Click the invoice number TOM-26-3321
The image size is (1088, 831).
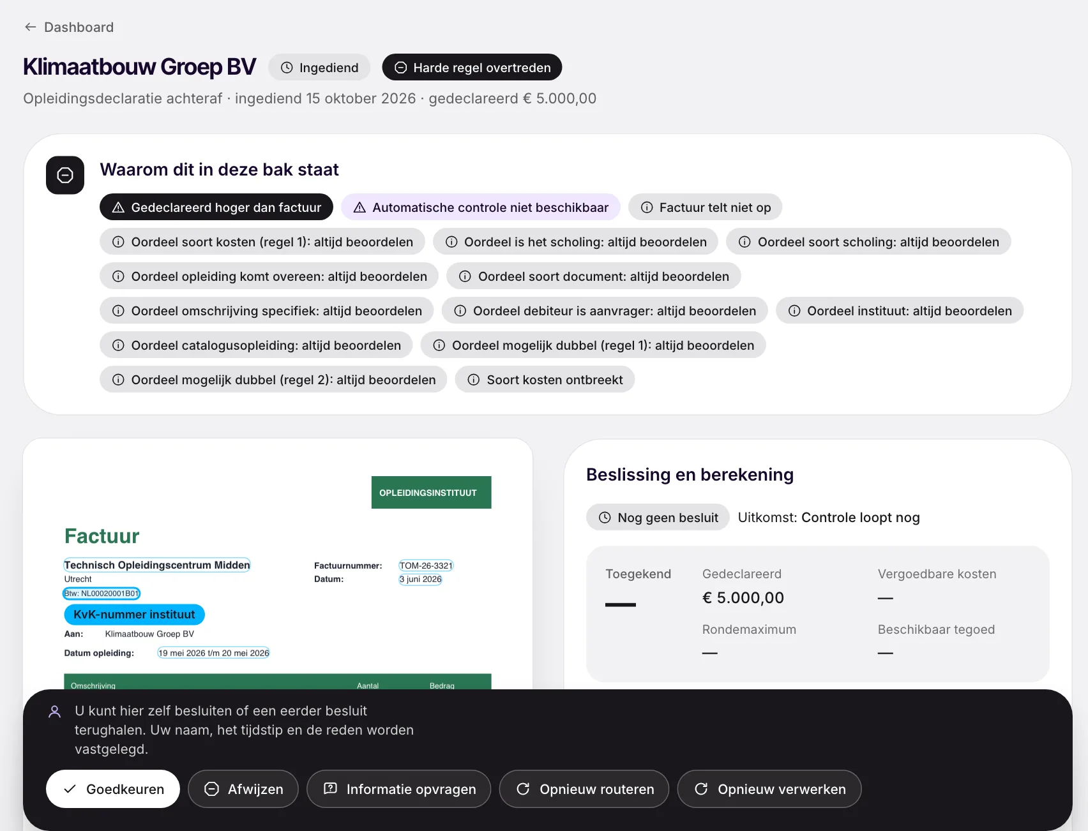(426, 565)
